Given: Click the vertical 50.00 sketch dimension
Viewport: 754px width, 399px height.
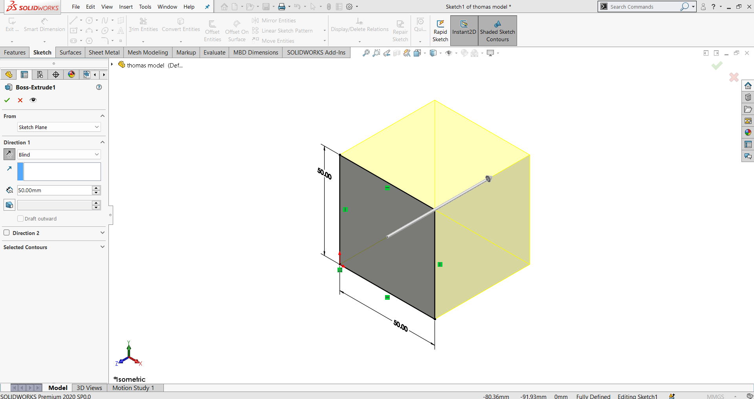Looking at the screenshot, I should pyautogui.click(x=325, y=173).
